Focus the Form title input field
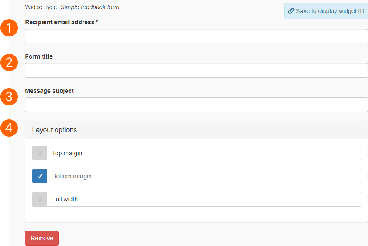Image resolution: width=368 pixels, height=246 pixels. 196,70
